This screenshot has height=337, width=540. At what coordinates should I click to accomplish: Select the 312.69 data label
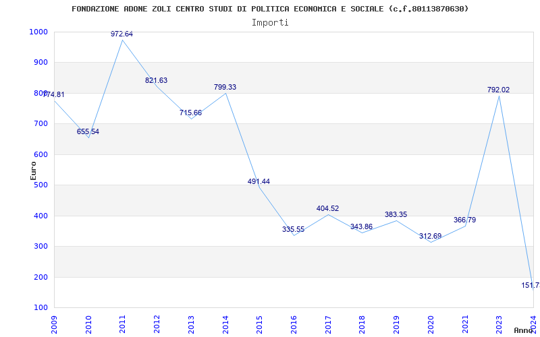point(431,236)
